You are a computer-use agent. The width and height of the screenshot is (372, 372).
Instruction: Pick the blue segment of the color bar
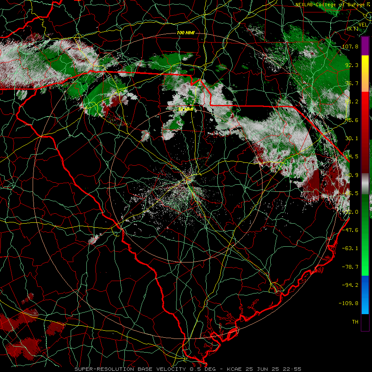(365, 295)
